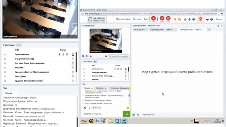The width and height of the screenshot is (226, 127).
Task: Stop desktop sharing with red screen button
Action: click(168, 18)
